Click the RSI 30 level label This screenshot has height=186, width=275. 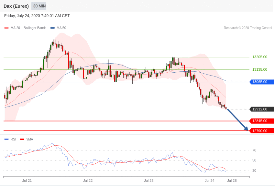tap(254, 170)
